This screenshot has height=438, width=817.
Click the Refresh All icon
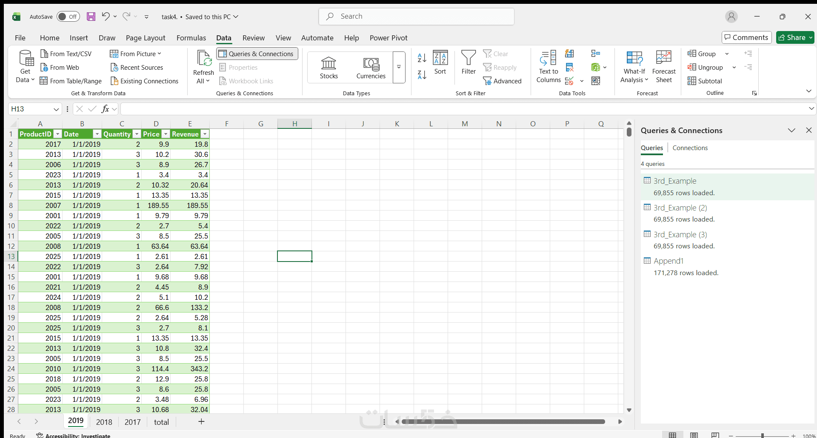[203, 58]
